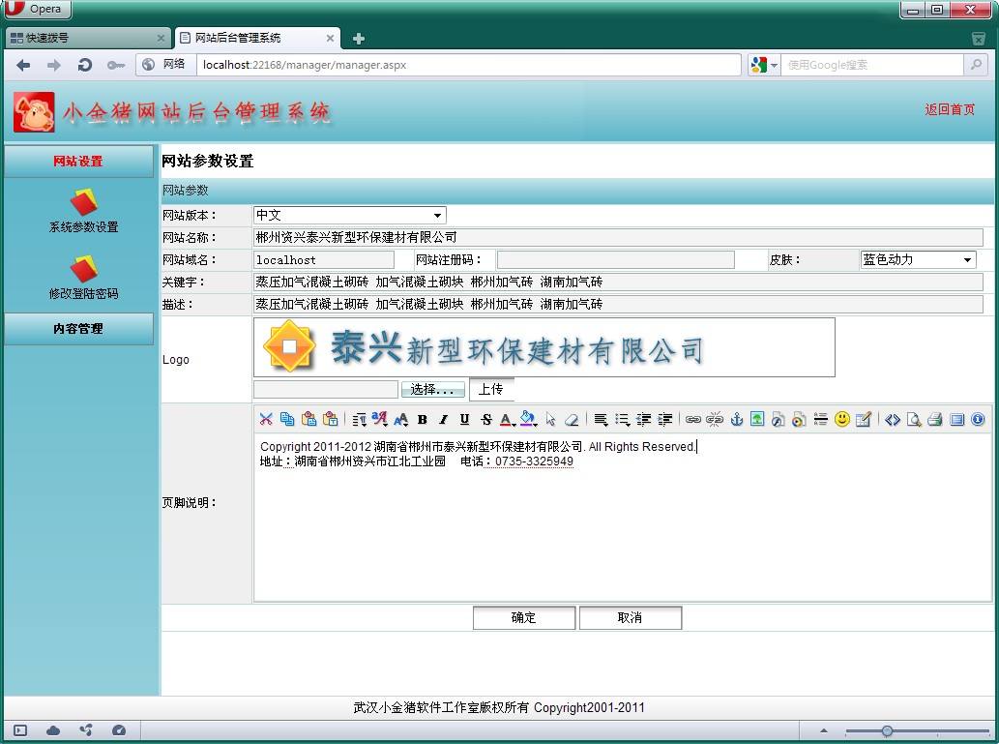Open the 网站版本 language dropdown
The image size is (999, 744).
point(350,215)
